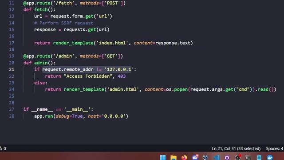Image resolution: width=284 pixels, height=160 pixels.
Task: Click the "cmd" argument string
Action: (x=243, y=89)
